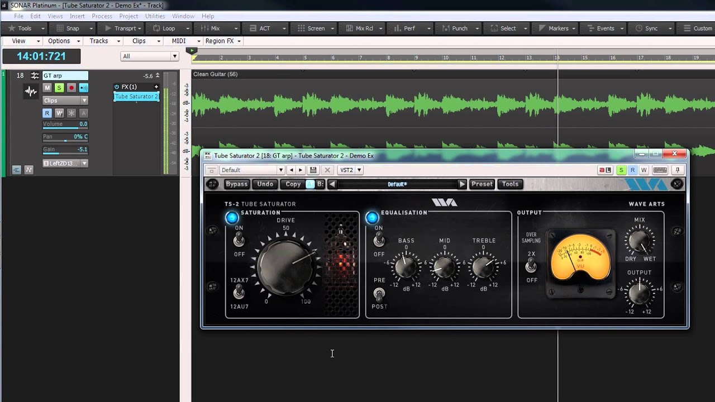Screen dimensions: 715x402
Task: Click the Undo button in Tube Saturator
Action: [x=265, y=184]
